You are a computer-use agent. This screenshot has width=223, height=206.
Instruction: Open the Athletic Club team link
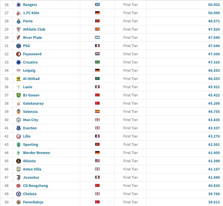34,29
